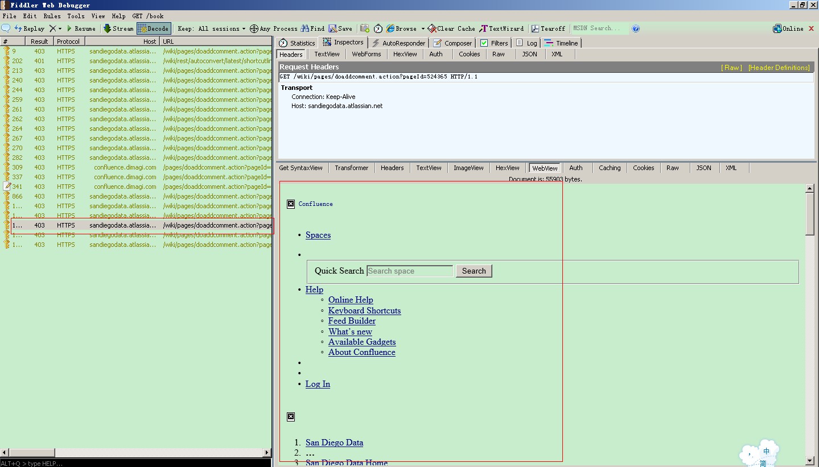The image size is (819, 467).
Task: Click the session list horizontal scrollbar thumb
Action: pyautogui.click(x=32, y=453)
